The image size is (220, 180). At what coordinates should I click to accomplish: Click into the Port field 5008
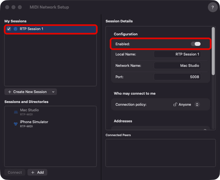(177, 77)
